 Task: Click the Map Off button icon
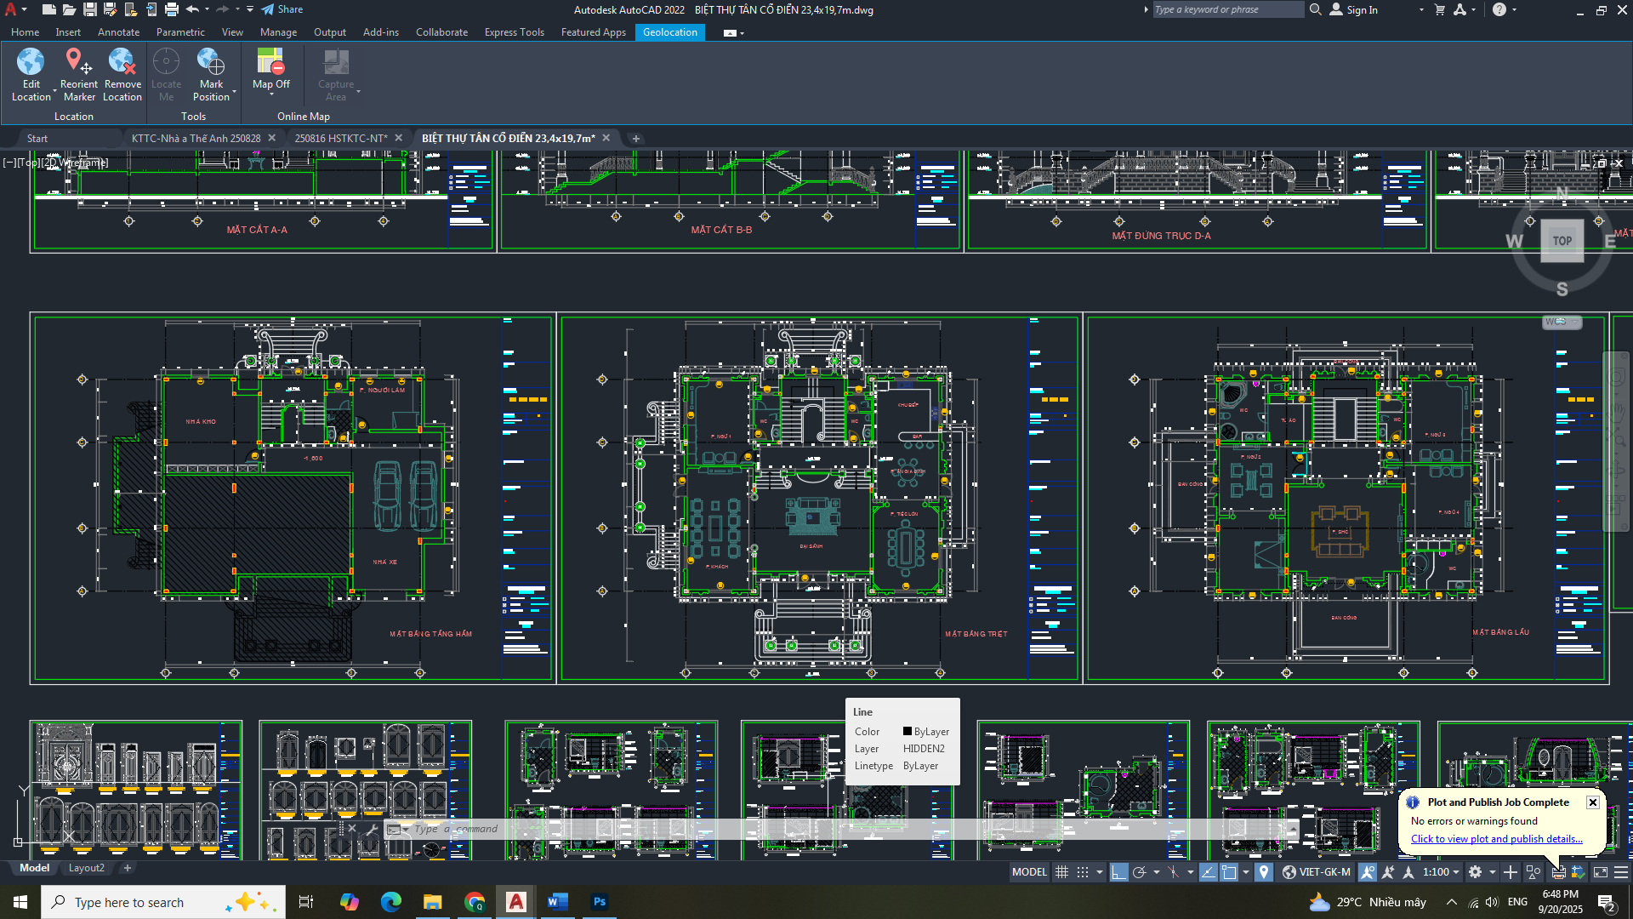tap(270, 62)
